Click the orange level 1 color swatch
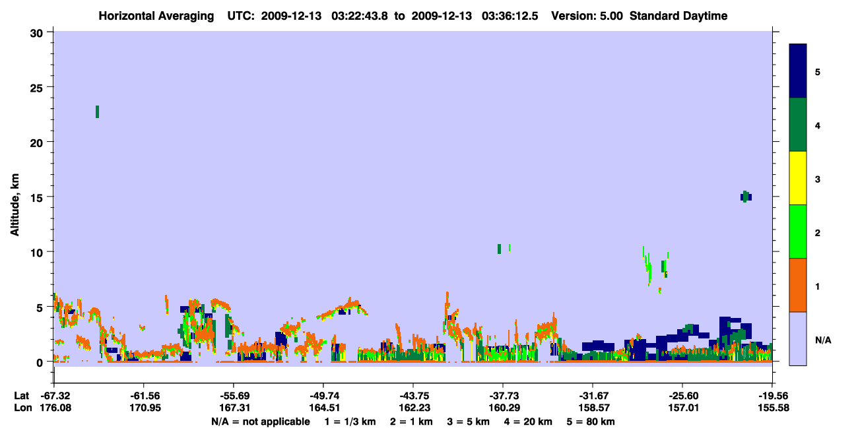Viewport: 858px width, 440px height. click(798, 285)
